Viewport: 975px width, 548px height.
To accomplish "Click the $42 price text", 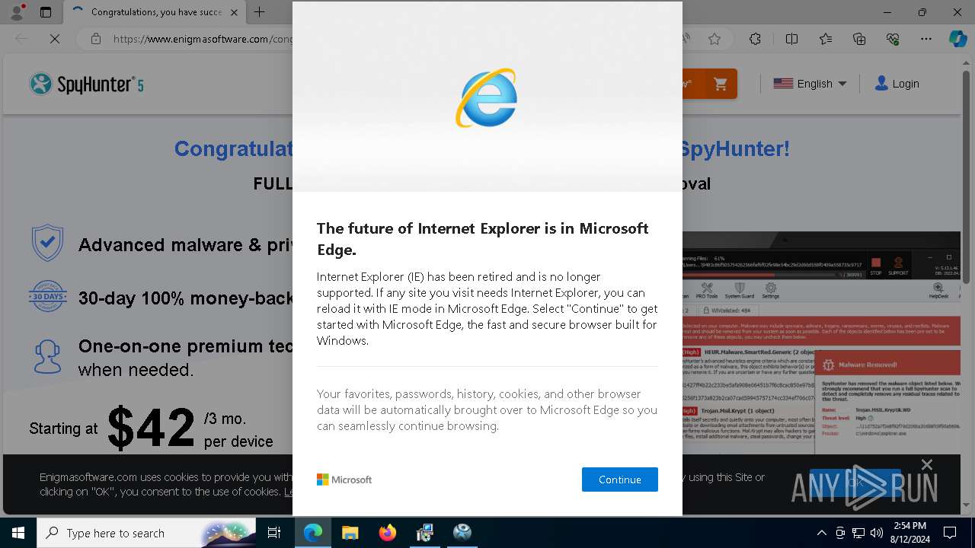I will 151,427.
